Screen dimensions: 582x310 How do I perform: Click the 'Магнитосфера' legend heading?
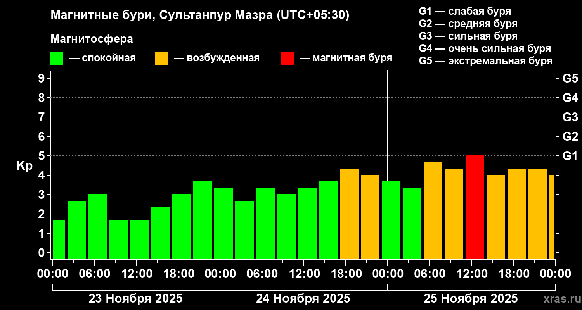(92, 39)
